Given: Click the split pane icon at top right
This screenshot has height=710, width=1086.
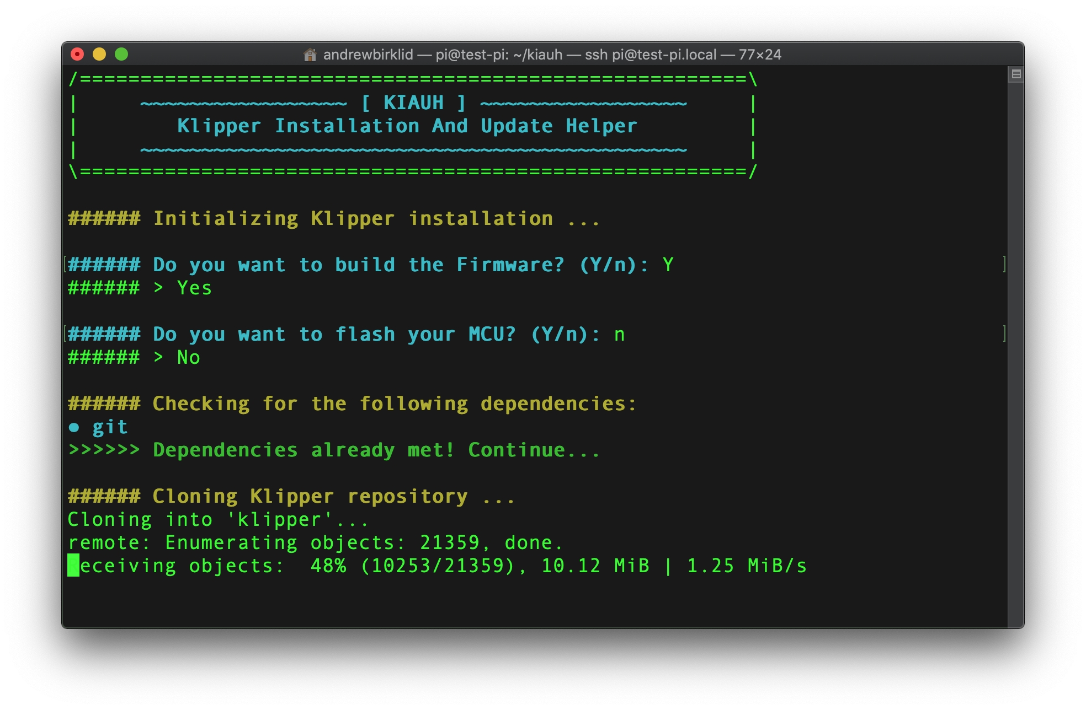Looking at the screenshot, I should pyautogui.click(x=1016, y=74).
